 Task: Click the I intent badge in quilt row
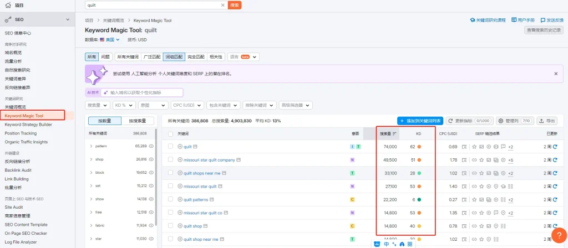[x=352, y=147]
